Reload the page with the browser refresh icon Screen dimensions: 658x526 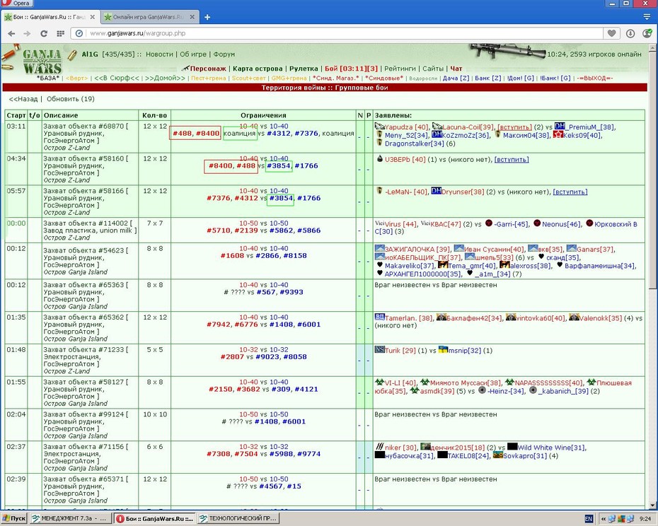click(x=44, y=33)
